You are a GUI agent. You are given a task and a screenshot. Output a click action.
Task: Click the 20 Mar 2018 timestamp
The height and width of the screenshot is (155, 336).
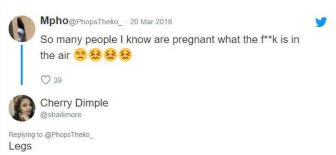click(150, 22)
